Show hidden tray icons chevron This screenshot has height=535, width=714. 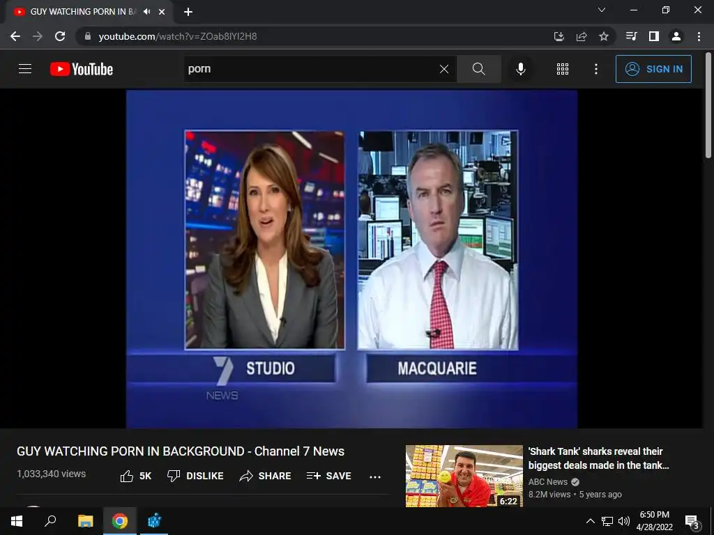[590, 521]
